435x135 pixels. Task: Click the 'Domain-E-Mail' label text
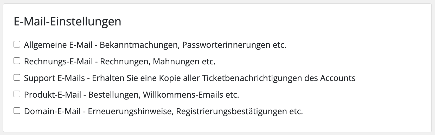click(52, 111)
